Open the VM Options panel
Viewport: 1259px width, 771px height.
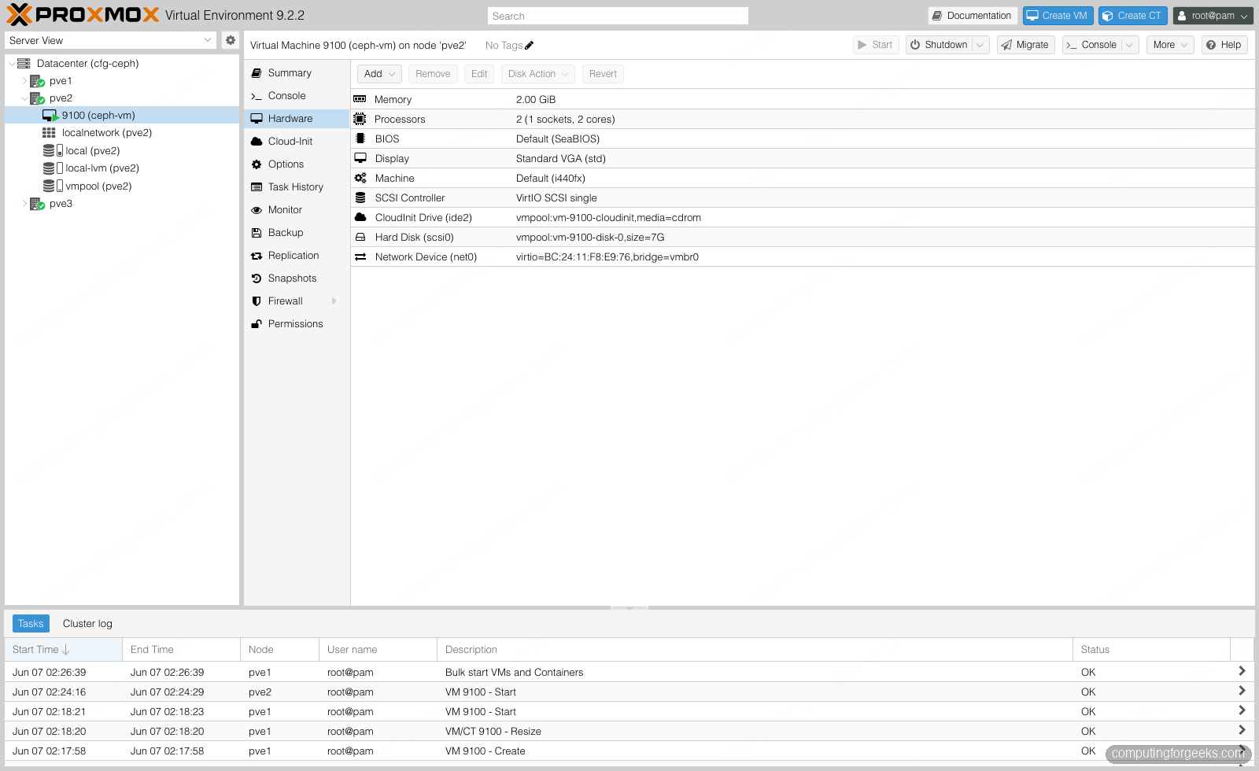297,164
